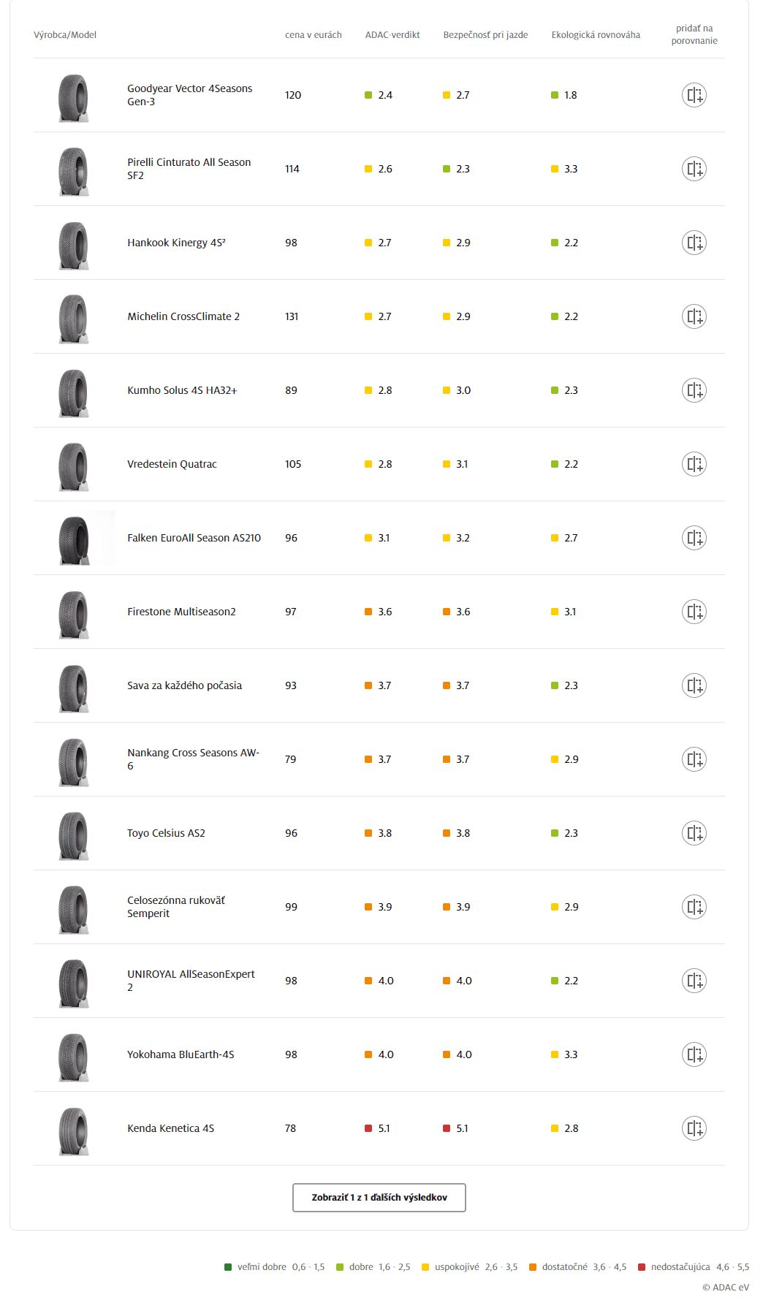Add Pirelli Cinturato All Season SF2 to comparison
Image resolution: width=763 pixels, height=1300 pixels.
(x=694, y=169)
